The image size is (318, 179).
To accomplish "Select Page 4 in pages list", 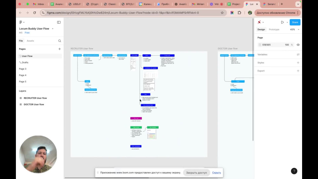I will point(40,75).
